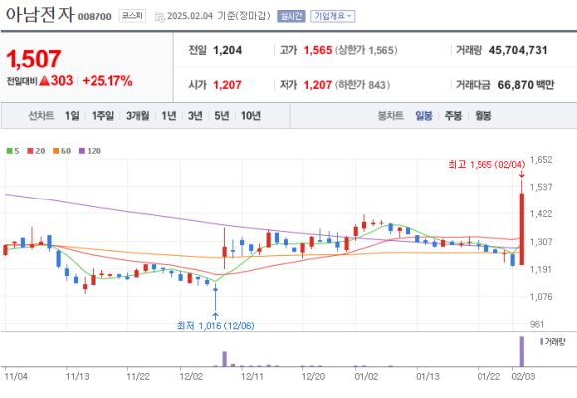
Task: Select the 3년 line chart period
Action: click(195, 116)
